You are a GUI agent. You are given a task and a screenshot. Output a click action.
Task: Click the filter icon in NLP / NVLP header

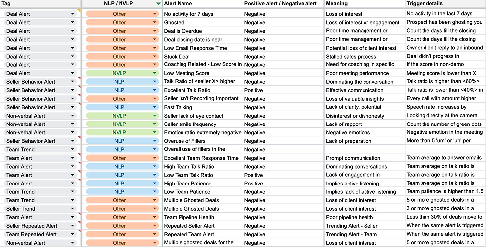[x=158, y=4]
